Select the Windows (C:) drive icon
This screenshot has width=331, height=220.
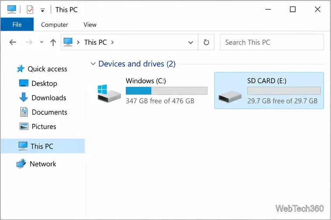(x=109, y=93)
